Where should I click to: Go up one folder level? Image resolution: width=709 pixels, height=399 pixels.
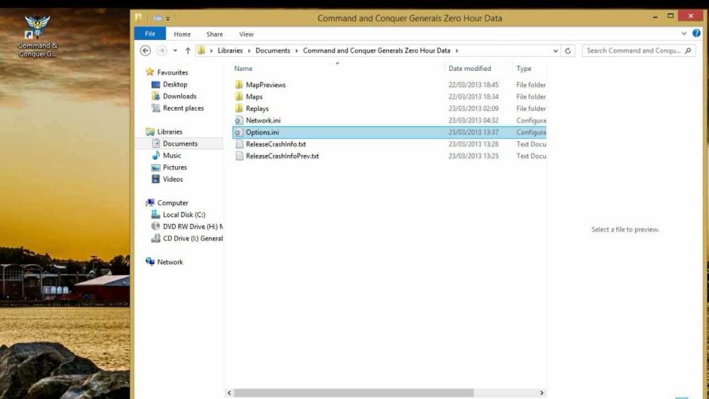188,50
